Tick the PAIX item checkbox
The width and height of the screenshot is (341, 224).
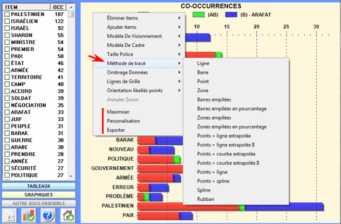click(x=7, y=56)
